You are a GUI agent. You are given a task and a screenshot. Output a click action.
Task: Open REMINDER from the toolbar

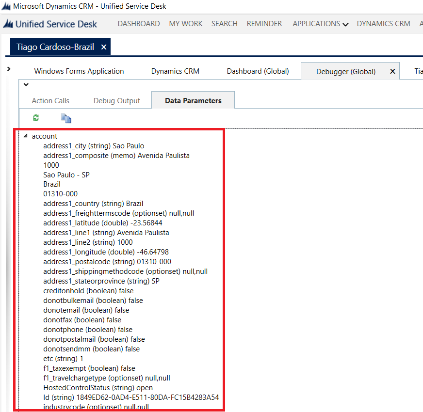[x=264, y=24]
